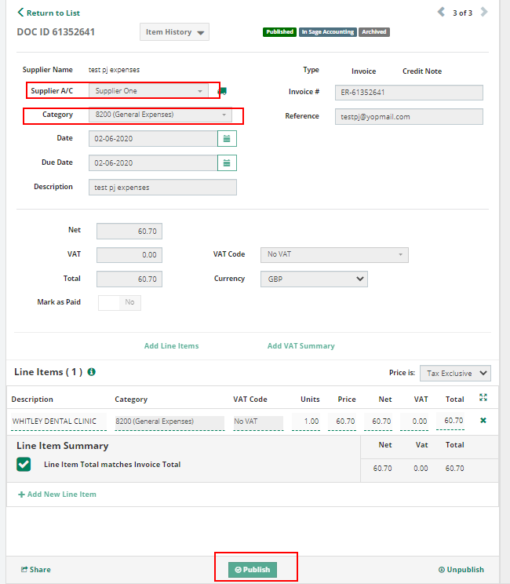Expand line items table to fullscreen
The height and width of the screenshot is (584, 510).
pos(483,398)
